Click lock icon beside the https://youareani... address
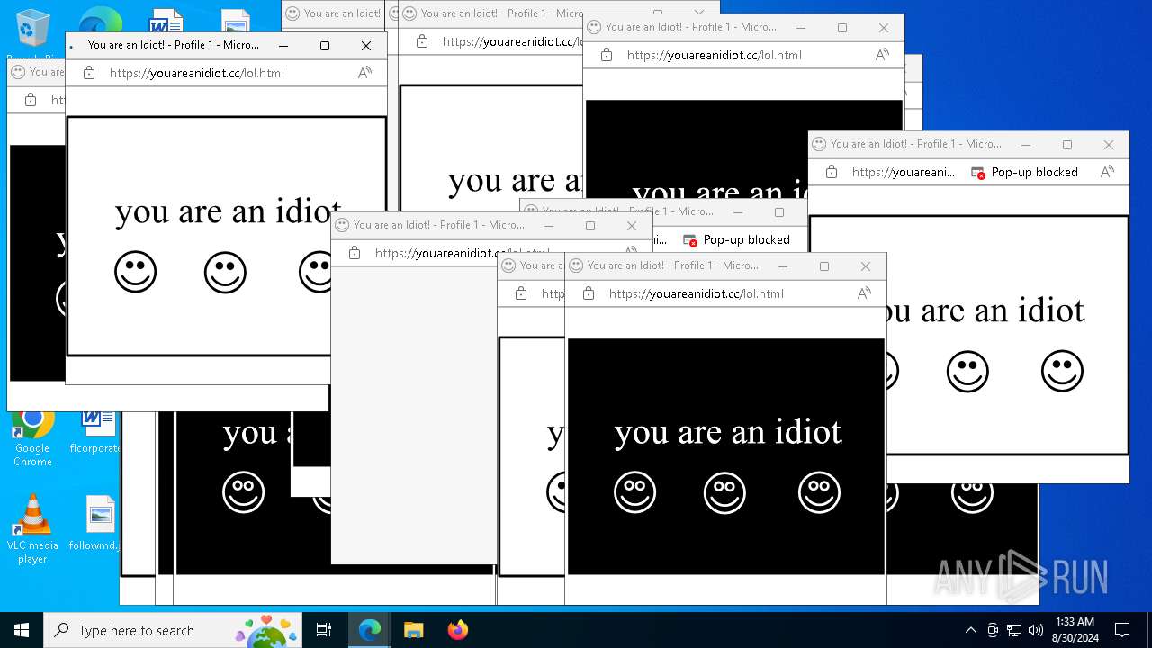Image resolution: width=1152 pixels, height=648 pixels. (832, 172)
